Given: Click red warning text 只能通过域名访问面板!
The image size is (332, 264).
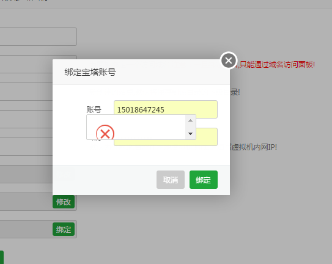Looking at the screenshot, I should point(278,65).
